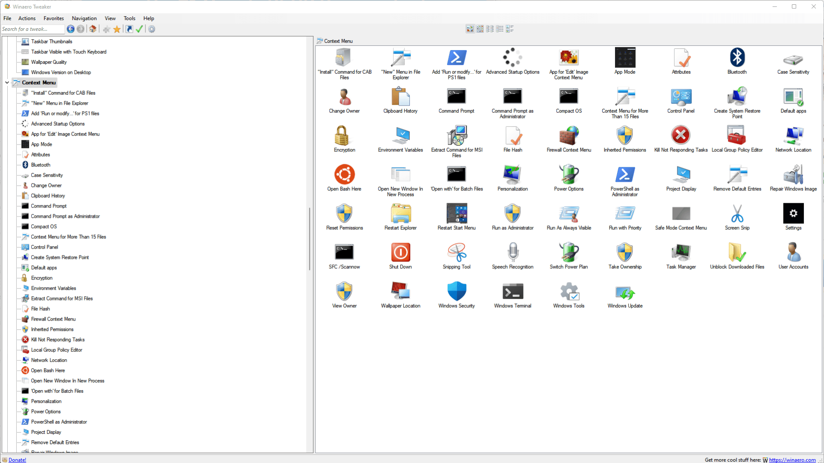Viewport: 824px width, 463px height.
Task: Switch to details view with the last view button
Action: click(x=509, y=29)
